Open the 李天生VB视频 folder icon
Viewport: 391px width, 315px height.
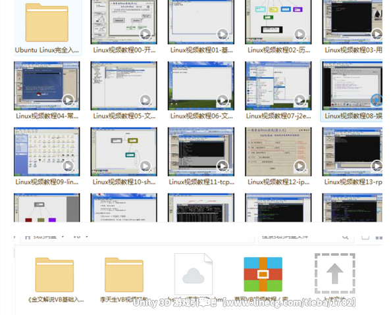click(x=124, y=274)
